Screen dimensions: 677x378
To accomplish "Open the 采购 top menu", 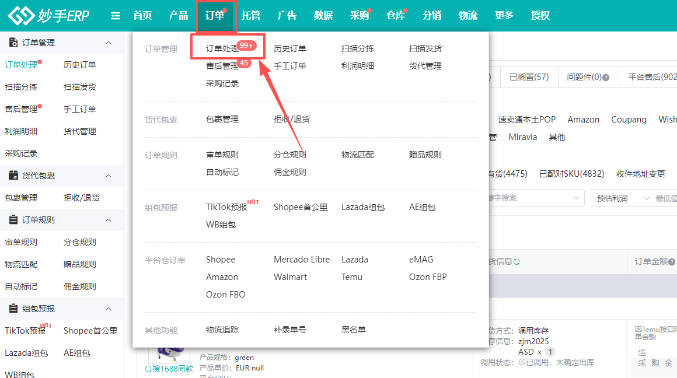I will [x=360, y=16].
